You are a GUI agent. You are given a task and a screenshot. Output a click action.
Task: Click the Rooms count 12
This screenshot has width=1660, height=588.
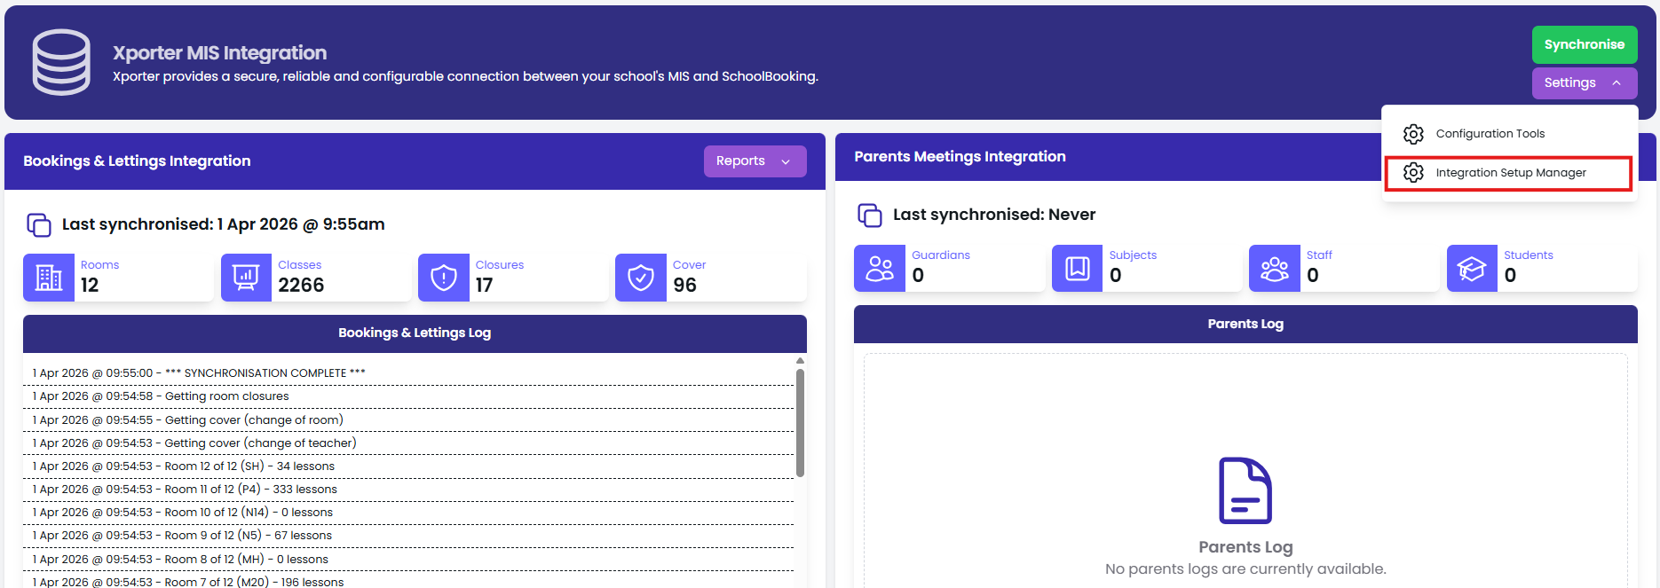(x=90, y=286)
